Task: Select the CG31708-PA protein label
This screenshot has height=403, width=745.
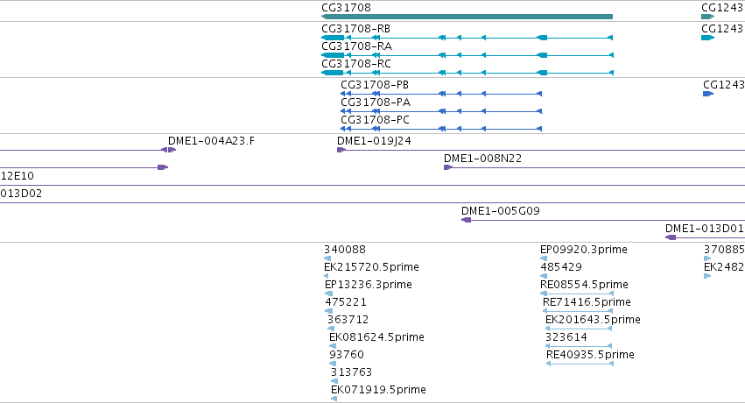Action: click(x=376, y=103)
